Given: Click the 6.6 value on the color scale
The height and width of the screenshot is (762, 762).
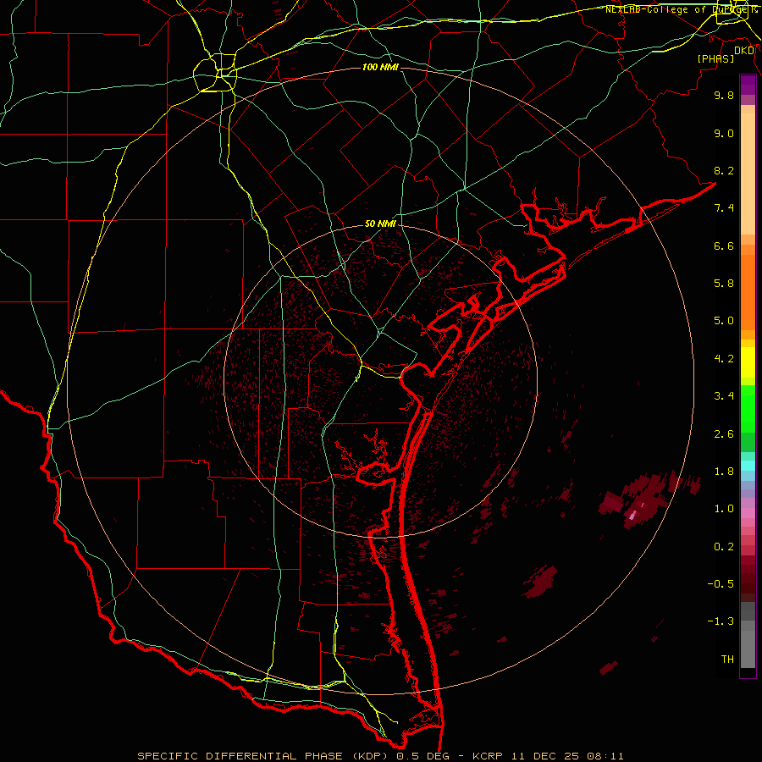Looking at the screenshot, I should pyautogui.click(x=724, y=246).
